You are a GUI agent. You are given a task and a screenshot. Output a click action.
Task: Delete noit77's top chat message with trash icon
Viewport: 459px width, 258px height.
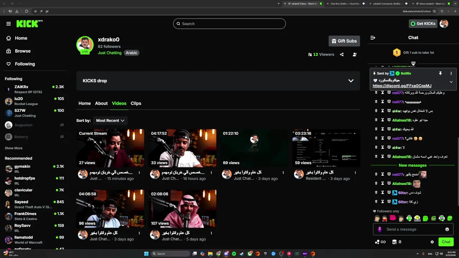pos(376,93)
